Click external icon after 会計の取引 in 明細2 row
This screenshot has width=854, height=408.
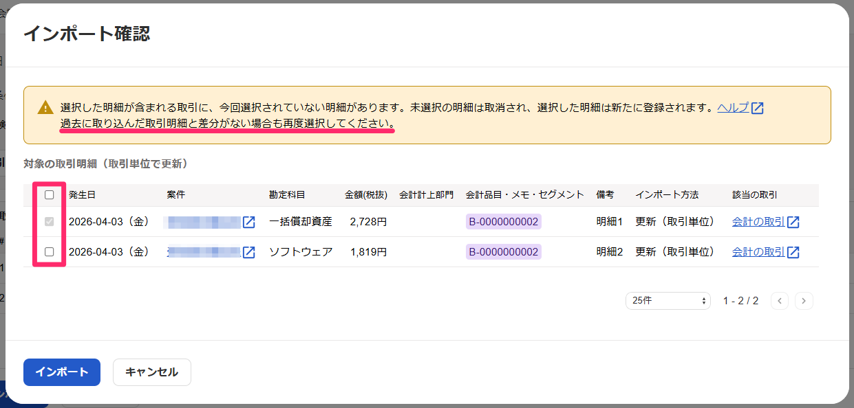[793, 252]
